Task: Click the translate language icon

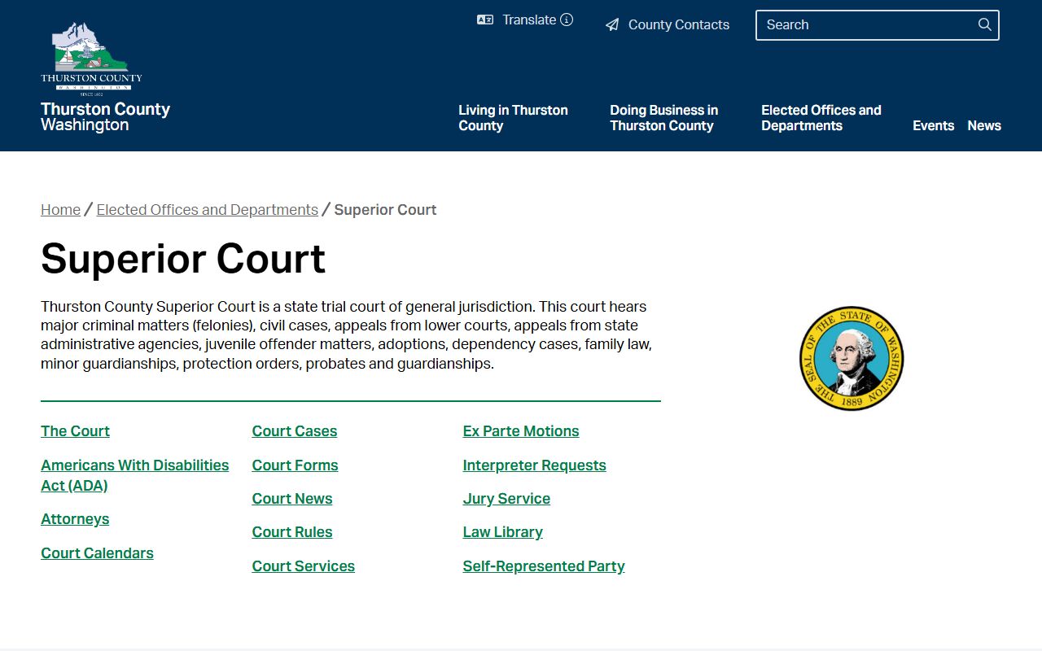Action: pyautogui.click(x=485, y=20)
